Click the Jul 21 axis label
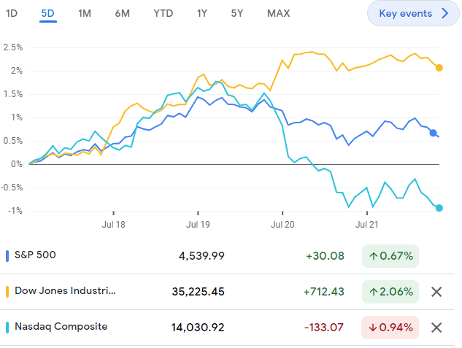The height and width of the screenshot is (348, 462). tap(367, 225)
